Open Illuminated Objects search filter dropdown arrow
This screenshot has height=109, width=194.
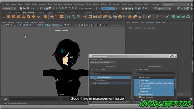174,73
